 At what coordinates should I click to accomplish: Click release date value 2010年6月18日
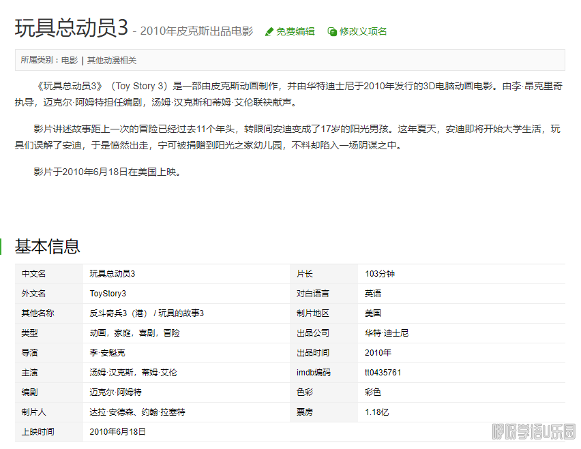point(117,432)
